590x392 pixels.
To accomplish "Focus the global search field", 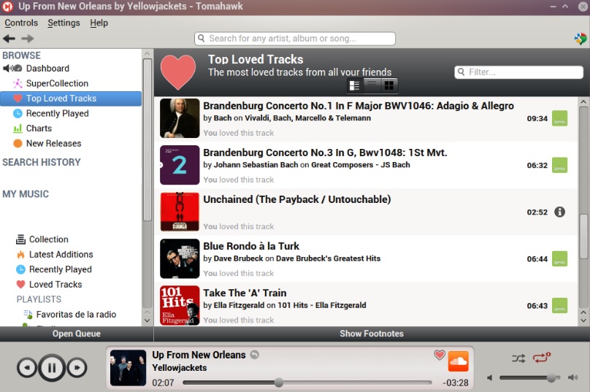I will click(294, 39).
